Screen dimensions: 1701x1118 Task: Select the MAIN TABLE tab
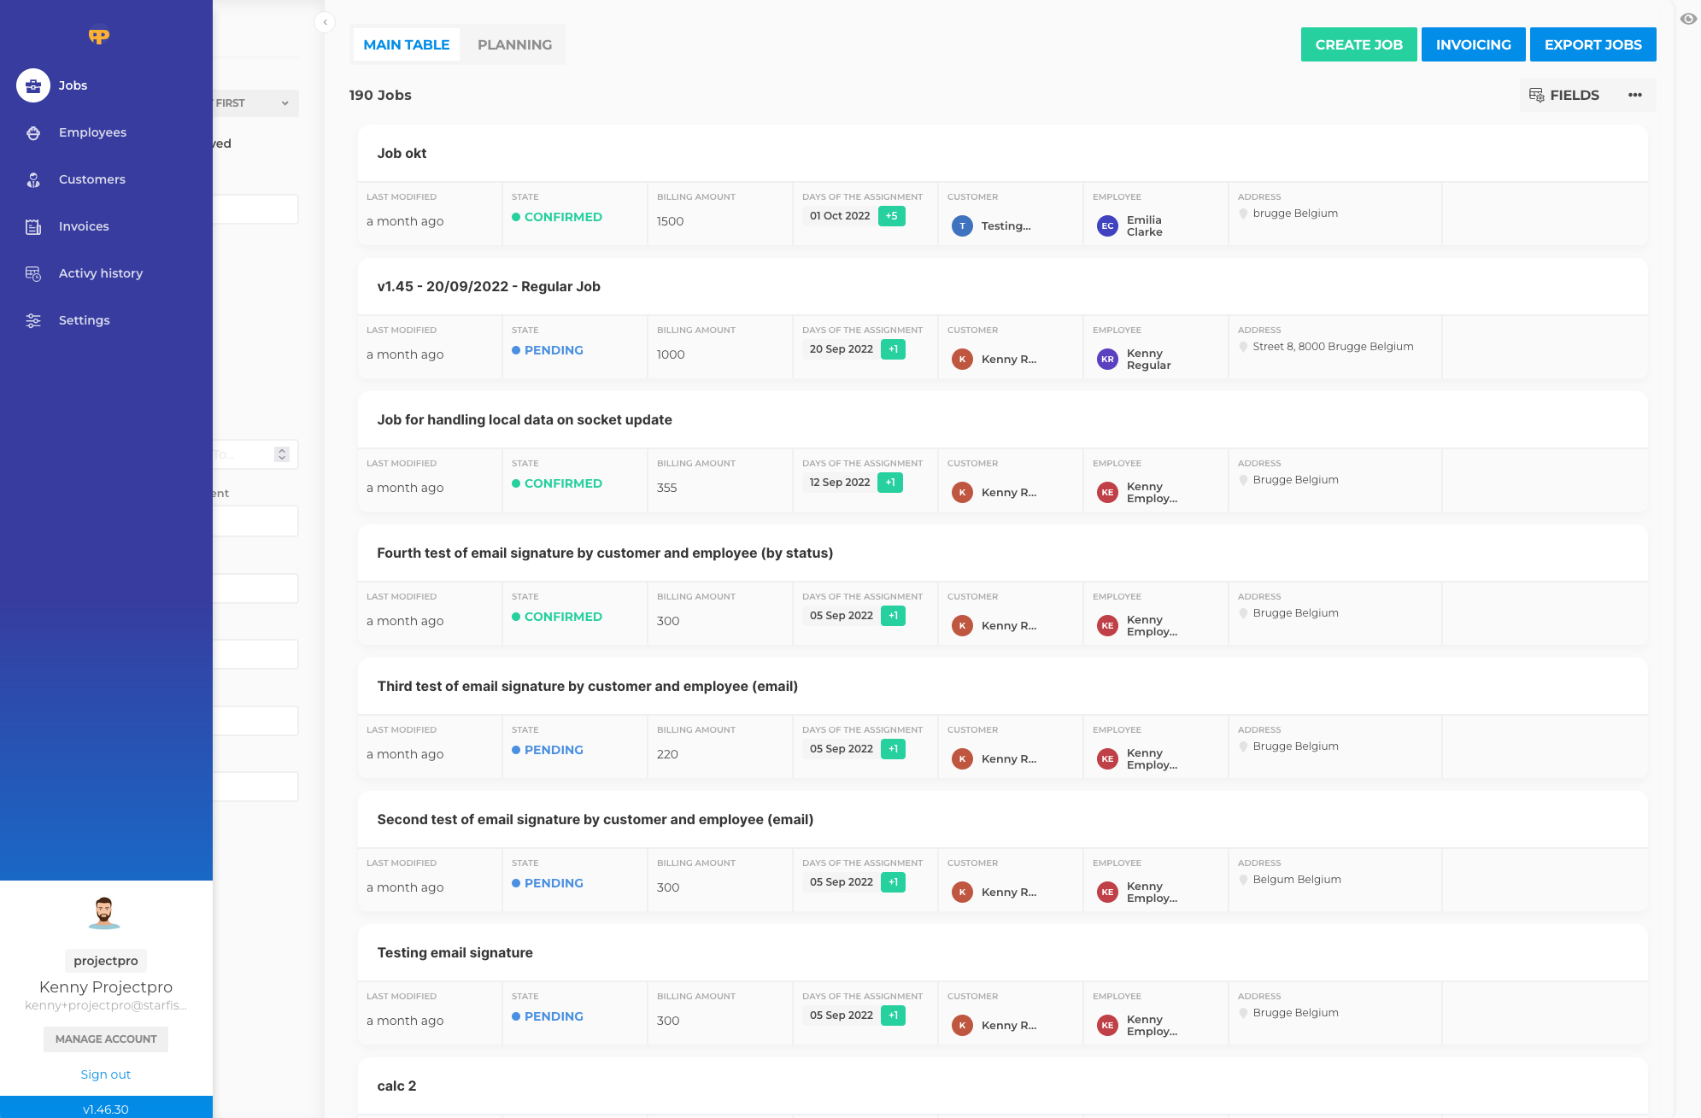(406, 44)
